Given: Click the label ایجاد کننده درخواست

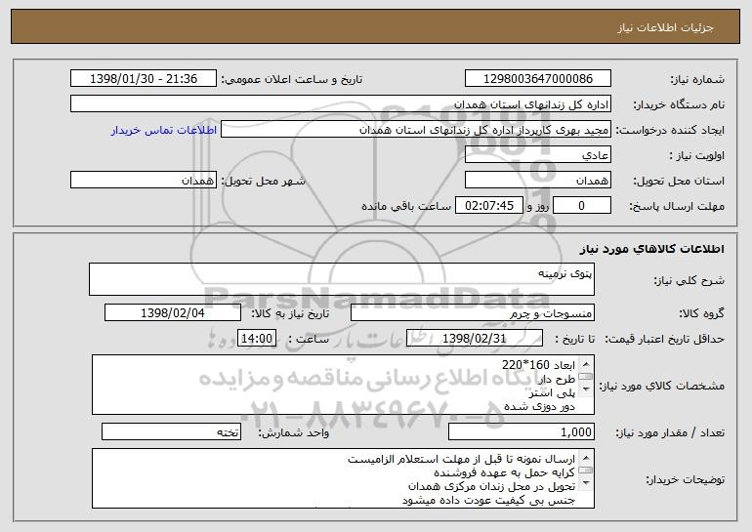Looking at the screenshot, I should (670, 130).
